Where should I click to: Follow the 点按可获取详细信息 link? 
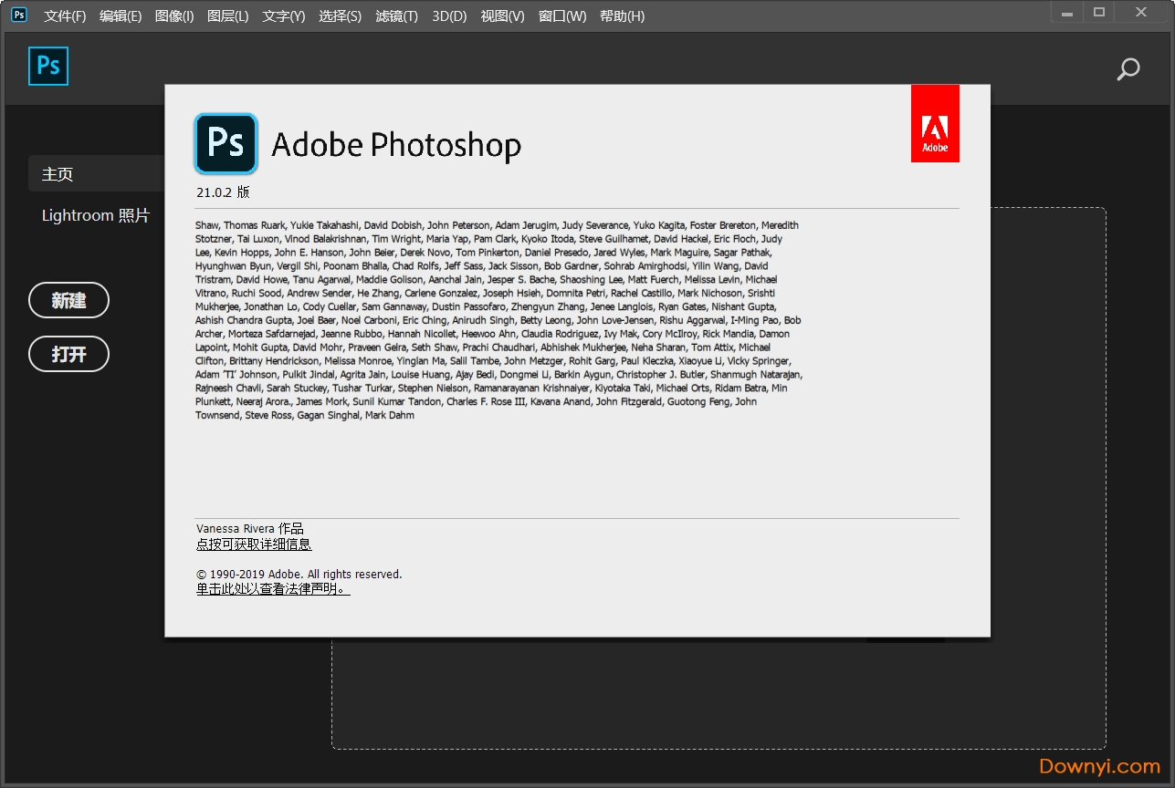click(x=254, y=544)
